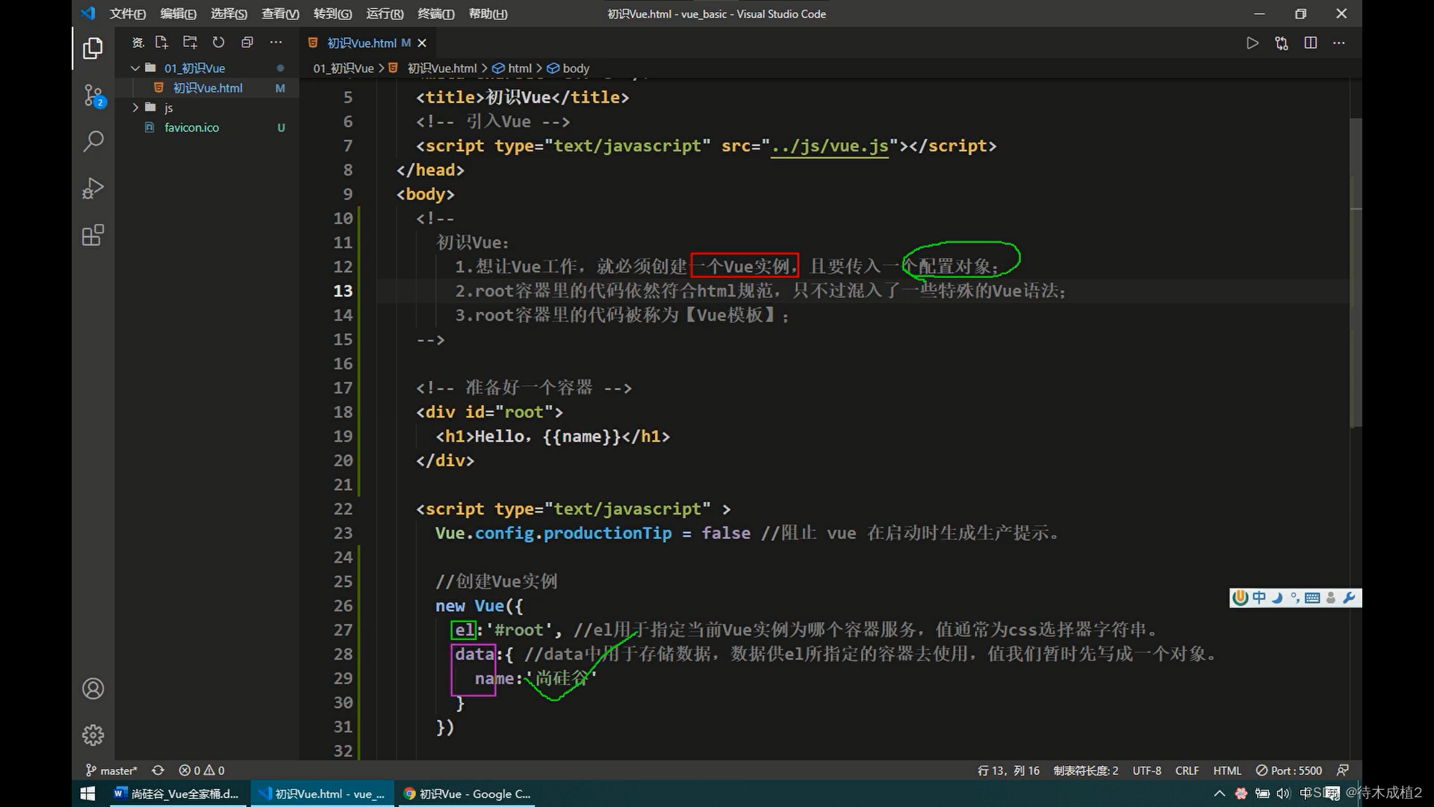Open the 帮助(H) menu
Screen dimensions: 1434x807
tap(488, 13)
